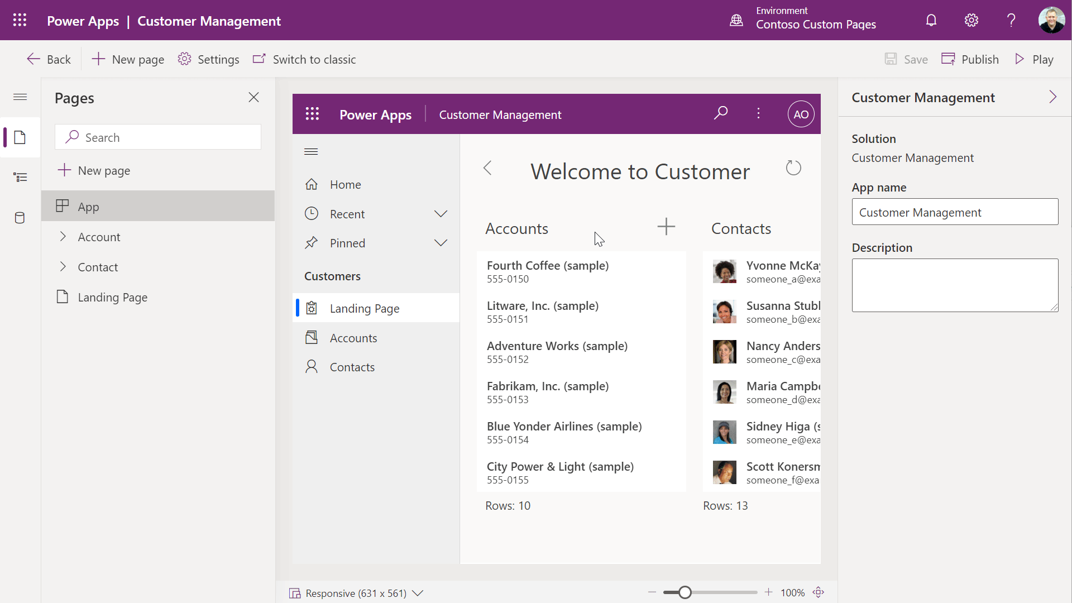Select Contacts in the app navigation menu
The height and width of the screenshot is (603, 1072).
point(352,366)
